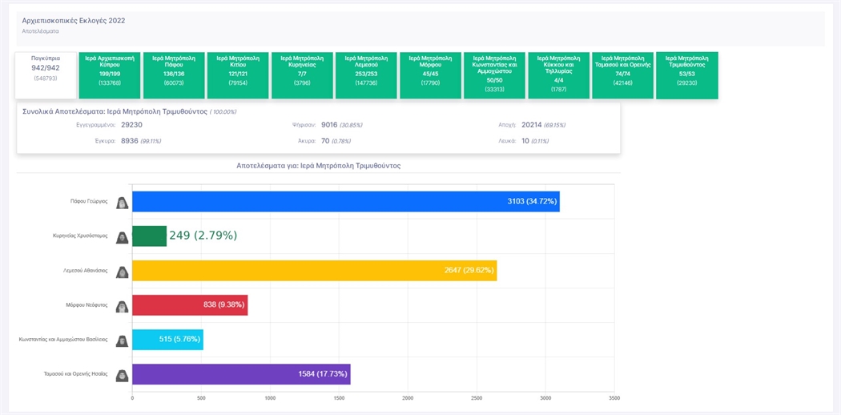841x415 pixels.
Task: Open the Ιερά Αρχιεπισκοπή Κύπρου tab
Action: 110,75
